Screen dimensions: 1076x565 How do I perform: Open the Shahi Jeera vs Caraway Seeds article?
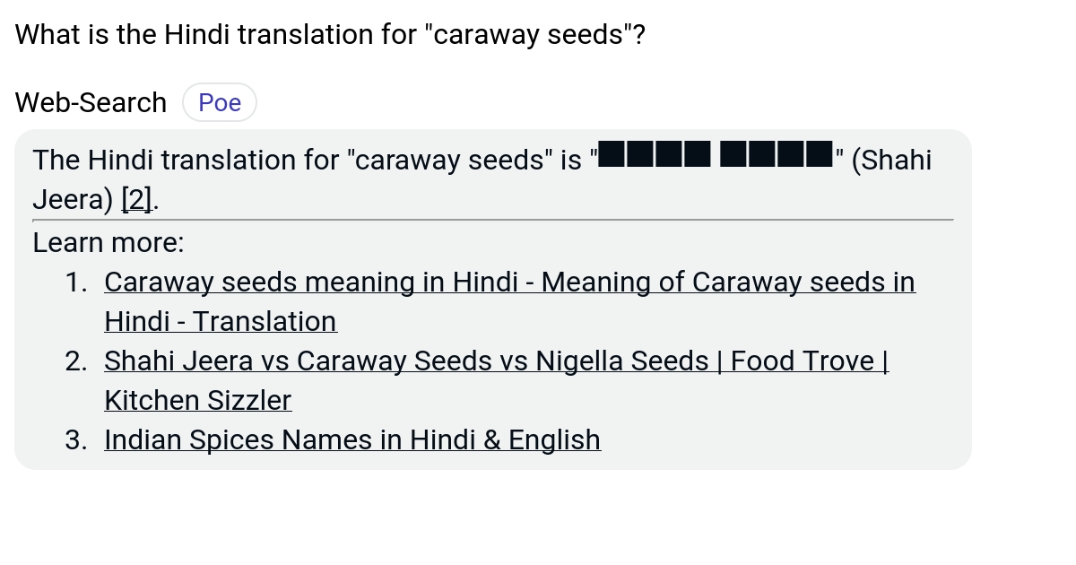pos(496,360)
